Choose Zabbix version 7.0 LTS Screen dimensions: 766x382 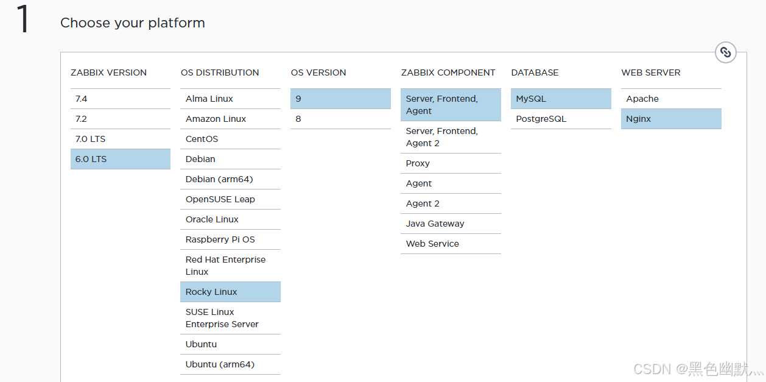pyautogui.click(x=121, y=139)
